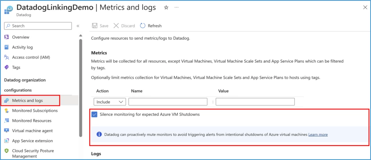Click the Datadog organization configurations heading
This screenshot has height=160, width=371.
pyautogui.click(x=25, y=85)
